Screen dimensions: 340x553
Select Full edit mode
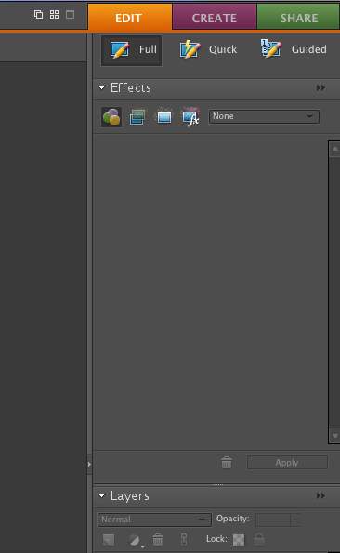[x=131, y=50]
